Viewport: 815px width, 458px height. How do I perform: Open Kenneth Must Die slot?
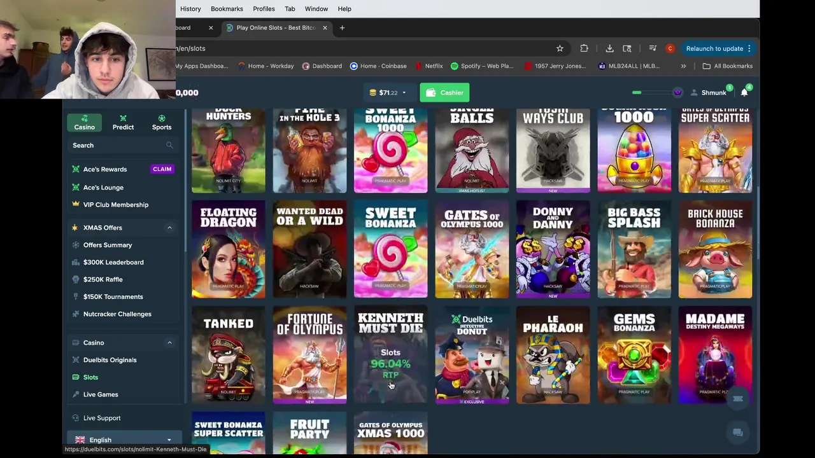point(390,355)
